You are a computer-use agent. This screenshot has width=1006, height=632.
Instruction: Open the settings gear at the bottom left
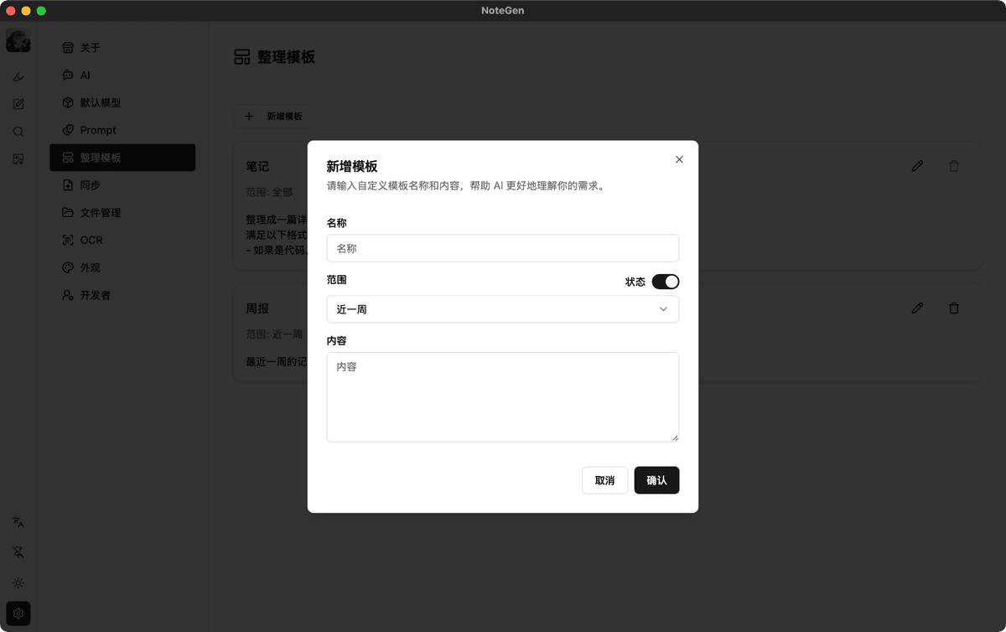click(x=18, y=613)
